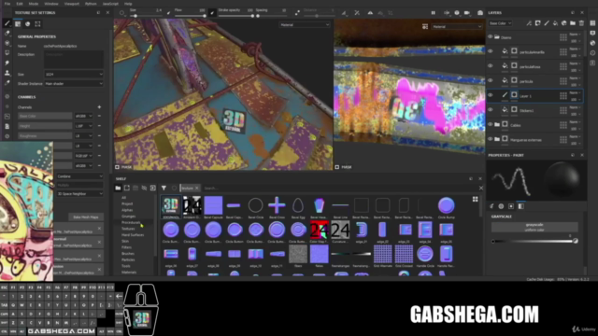Open the Help menu
Screen dimensions: 598x336
tap(128, 4)
